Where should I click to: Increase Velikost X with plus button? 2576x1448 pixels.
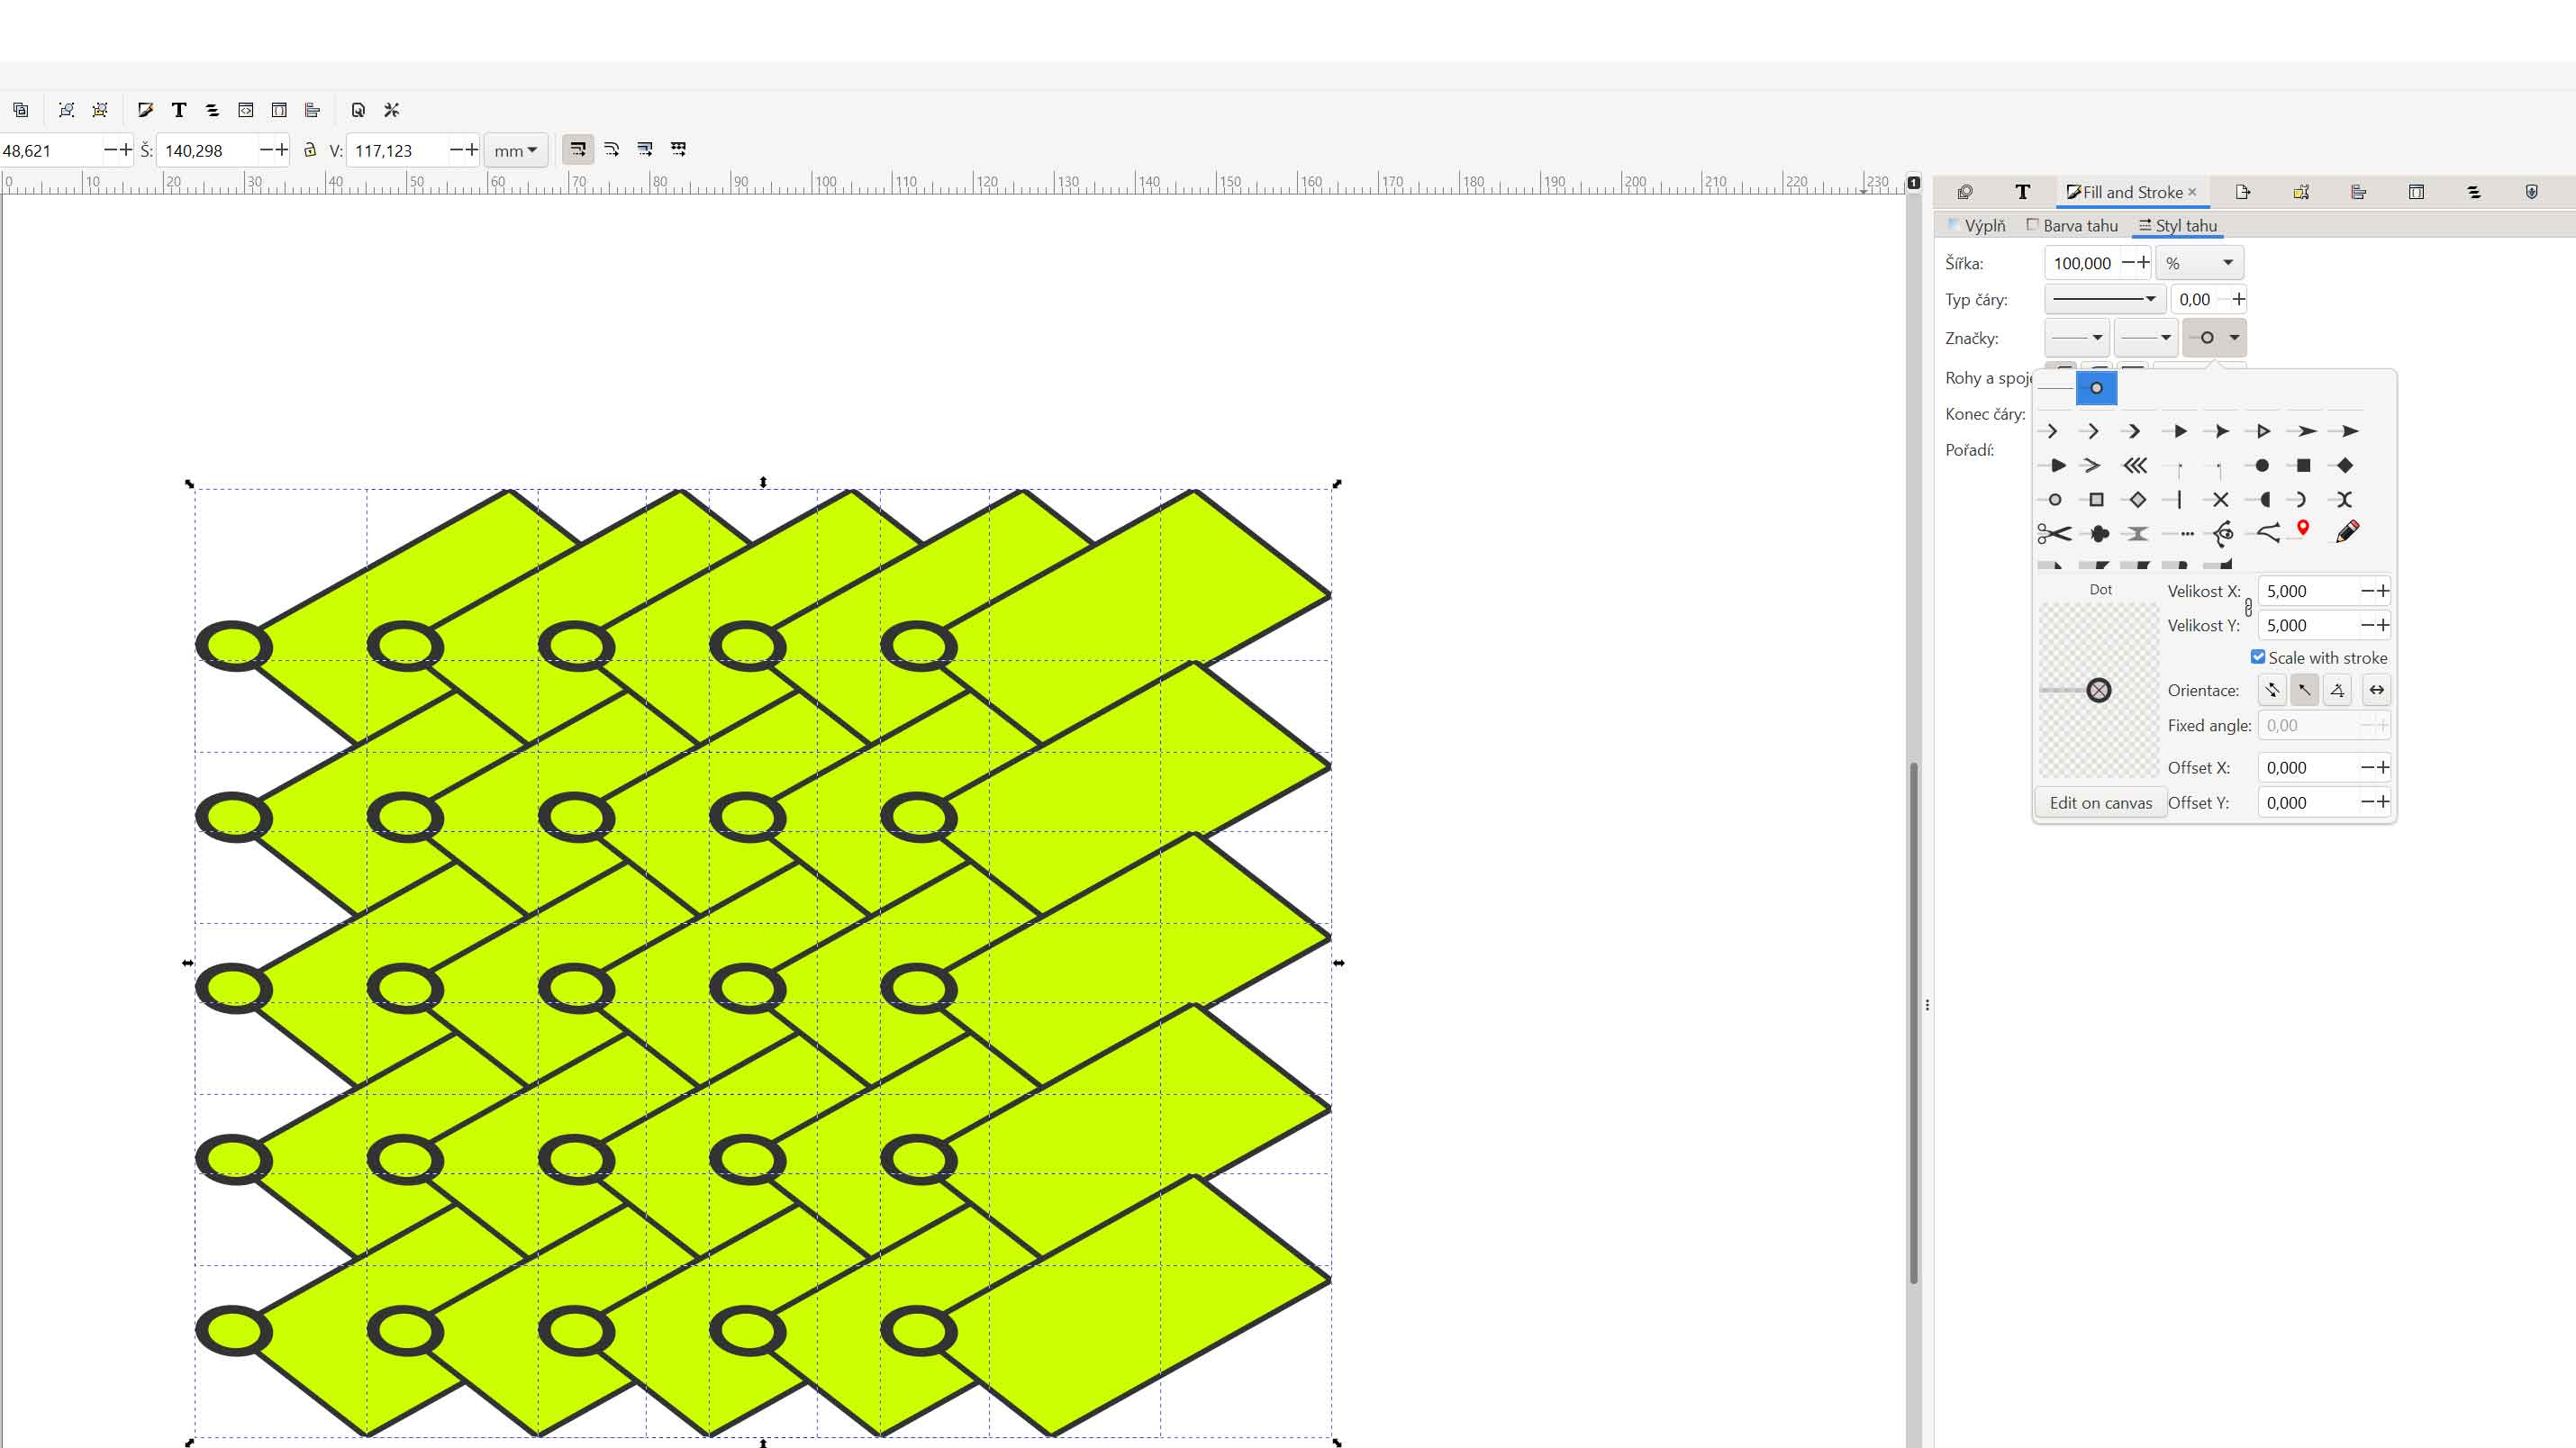2383,591
